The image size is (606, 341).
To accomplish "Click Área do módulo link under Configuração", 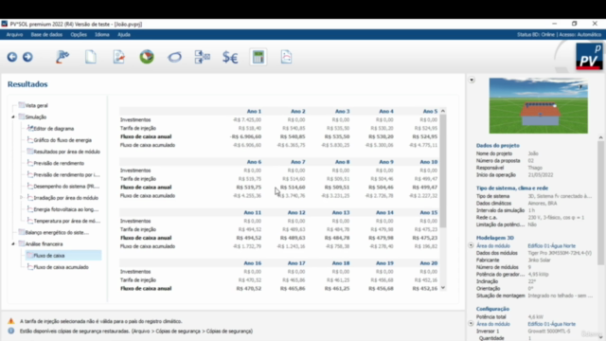I will tap(492, 324).
